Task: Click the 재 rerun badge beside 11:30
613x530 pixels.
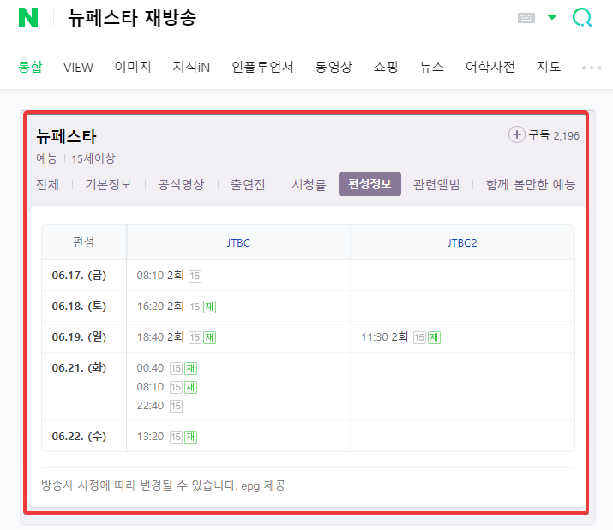Action: [434, 337]
